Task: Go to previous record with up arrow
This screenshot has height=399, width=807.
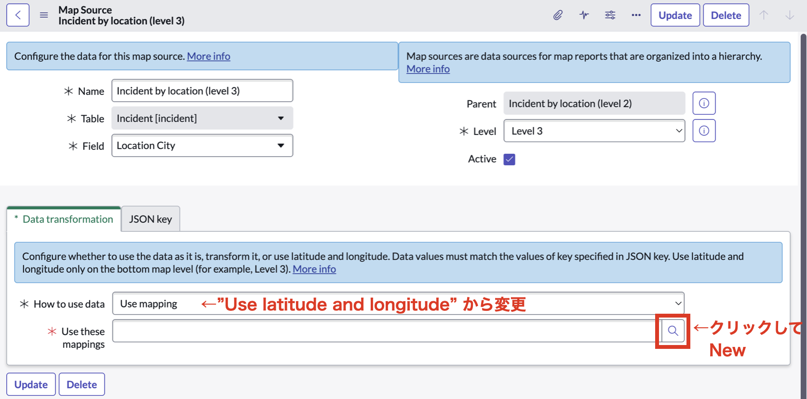Action: pos(764,15)
